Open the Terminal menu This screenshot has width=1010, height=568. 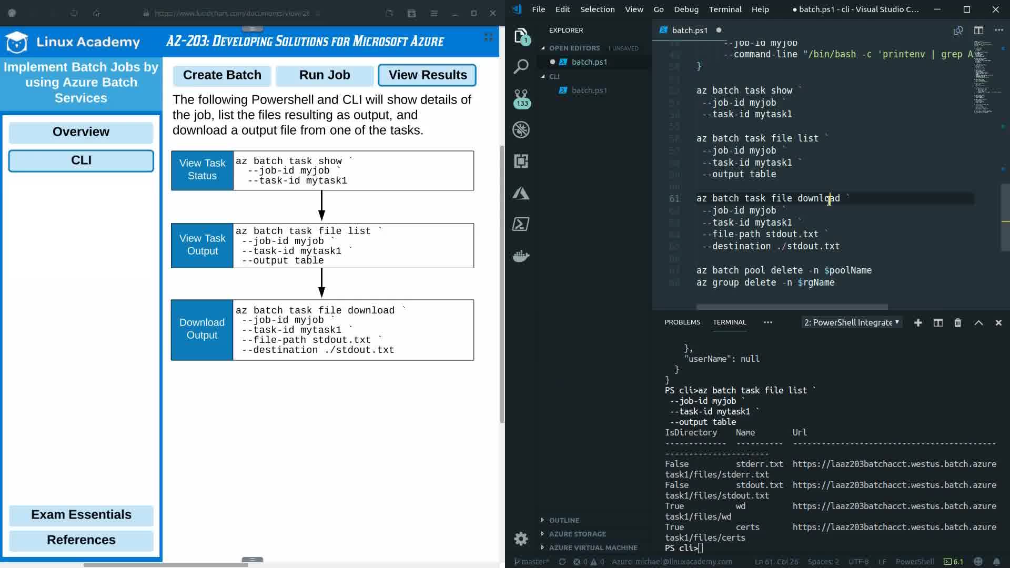[x=724, y=9]
